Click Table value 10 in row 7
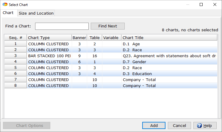The height and width of the screenshot is (132, 222). (x=95, y=80)
